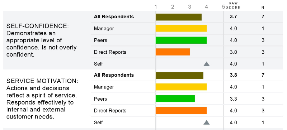
Task: Click the Service Motivation All Respondents olive bar
Action: (180, 76)
